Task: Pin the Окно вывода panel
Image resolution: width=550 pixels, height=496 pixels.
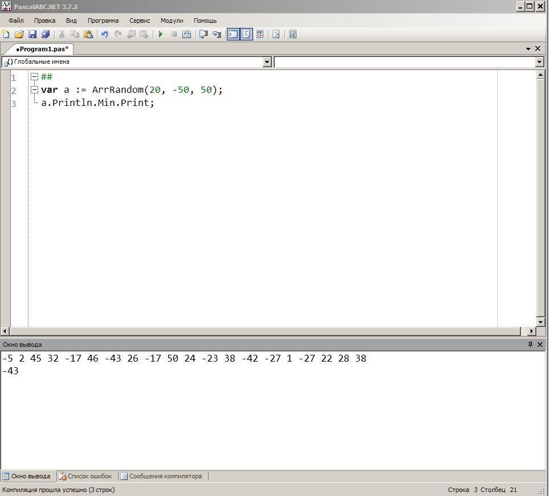Action: click(x=530, y=345)
